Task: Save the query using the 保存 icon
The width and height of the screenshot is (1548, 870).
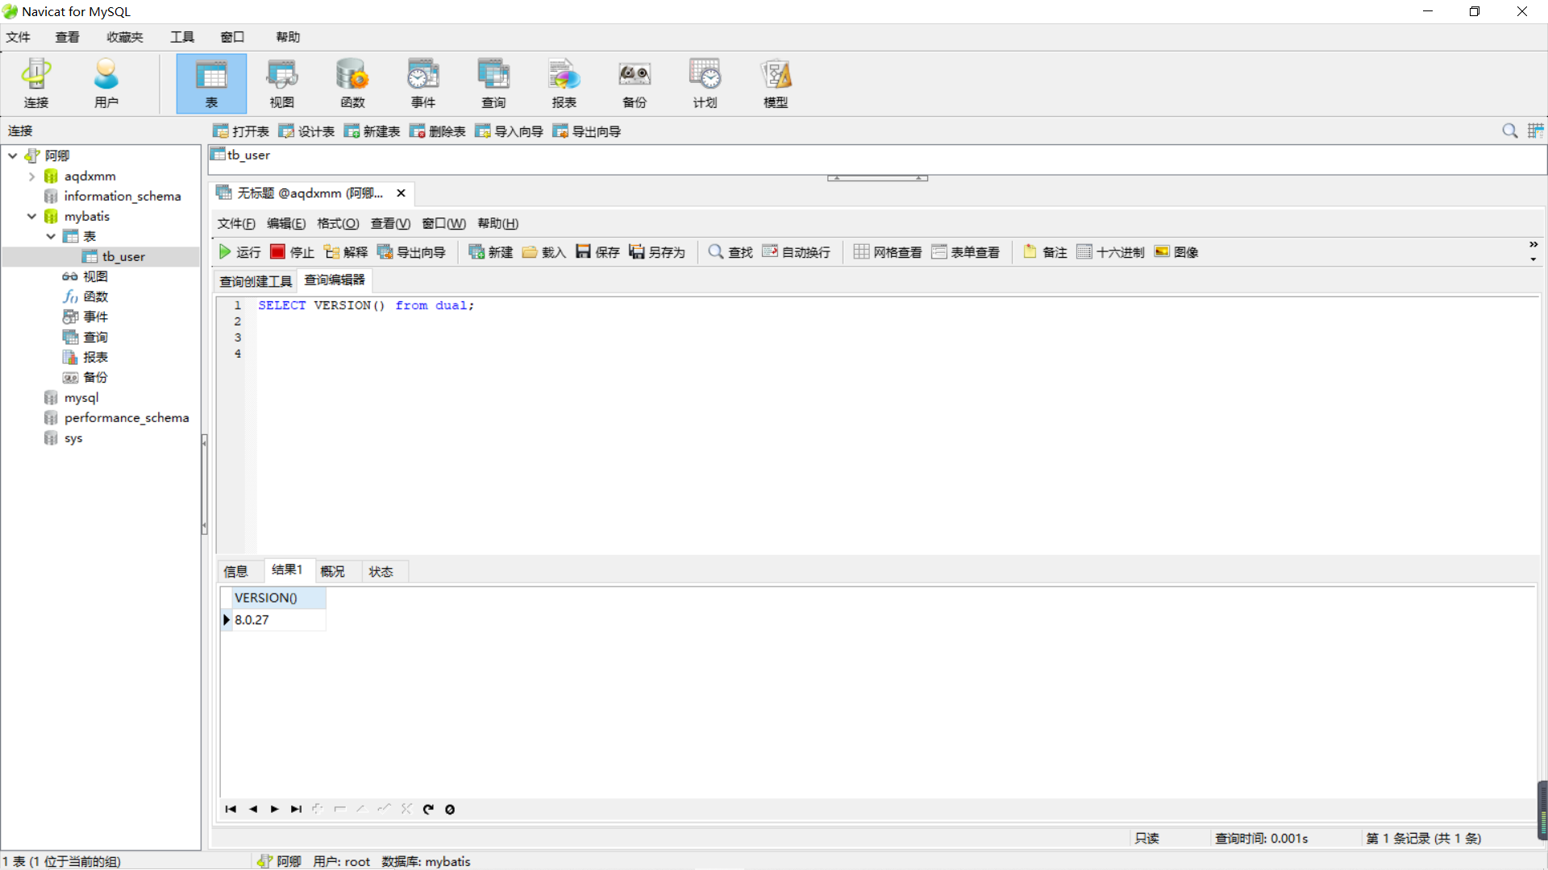Action: [597, 251]
